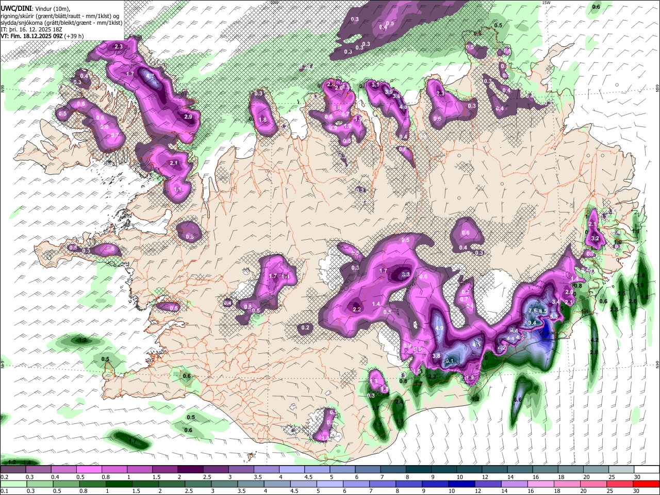This screenshot has width=660, height=495.
Task: Click the 3.9 value in the north
Action: [x=389, y=92]
